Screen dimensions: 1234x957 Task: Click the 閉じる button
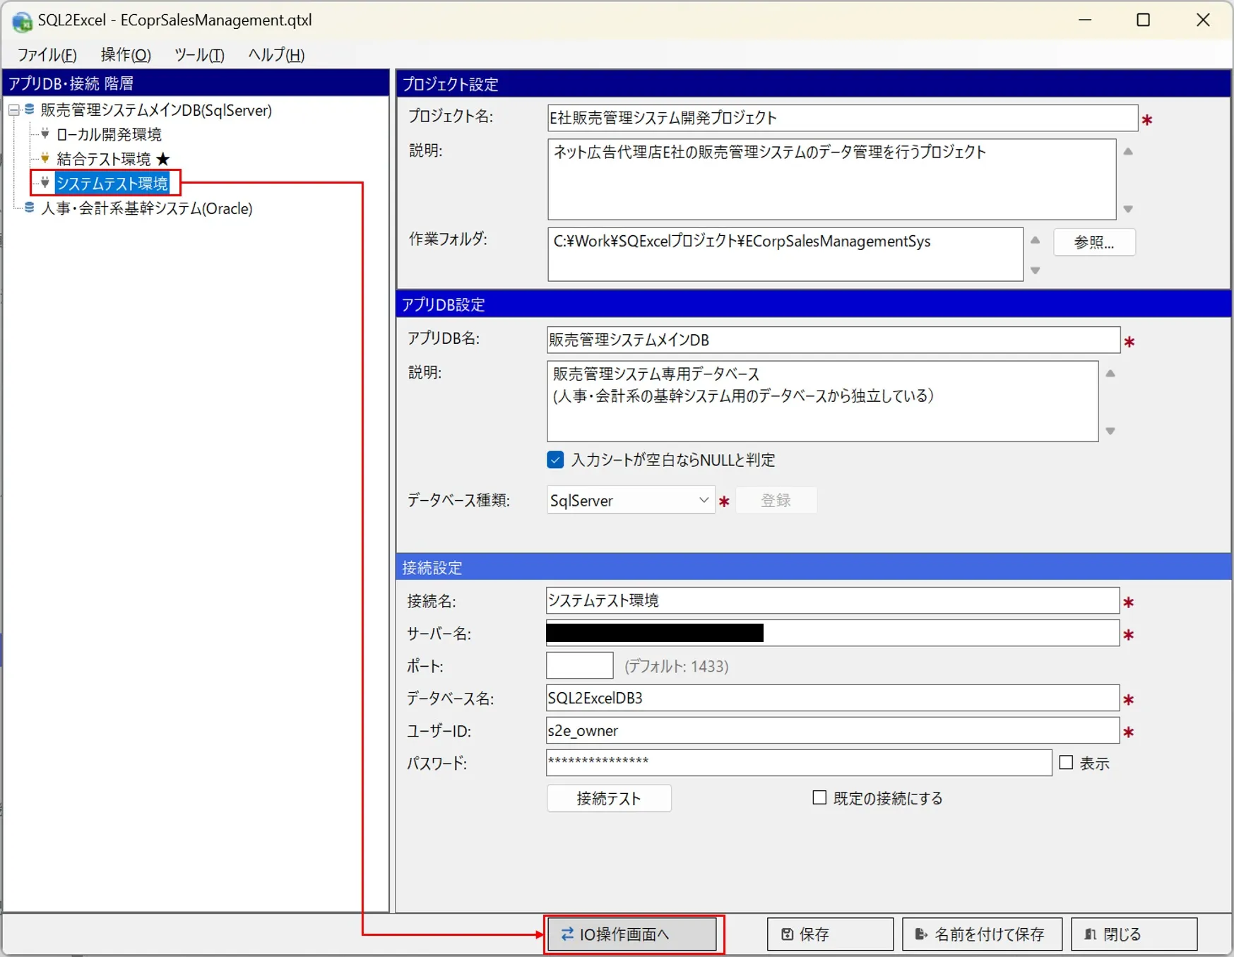coord(1134,934)
